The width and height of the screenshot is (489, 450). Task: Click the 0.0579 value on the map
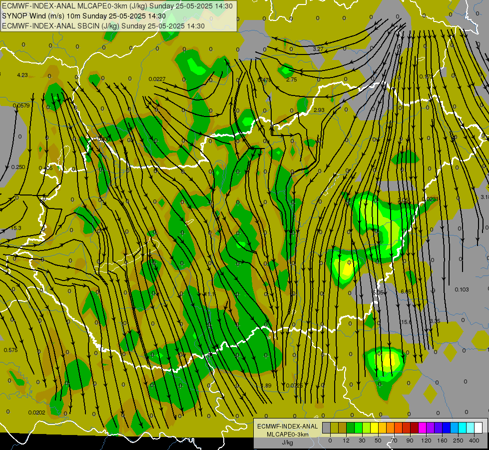tap(21, 105)
